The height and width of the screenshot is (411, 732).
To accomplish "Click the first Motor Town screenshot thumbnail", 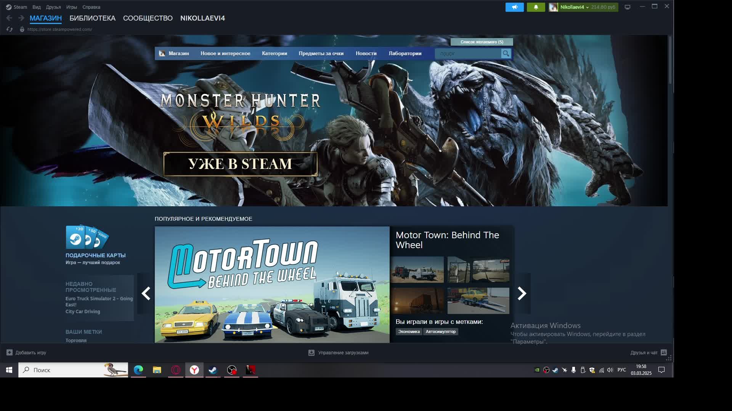I will point(417,269).
